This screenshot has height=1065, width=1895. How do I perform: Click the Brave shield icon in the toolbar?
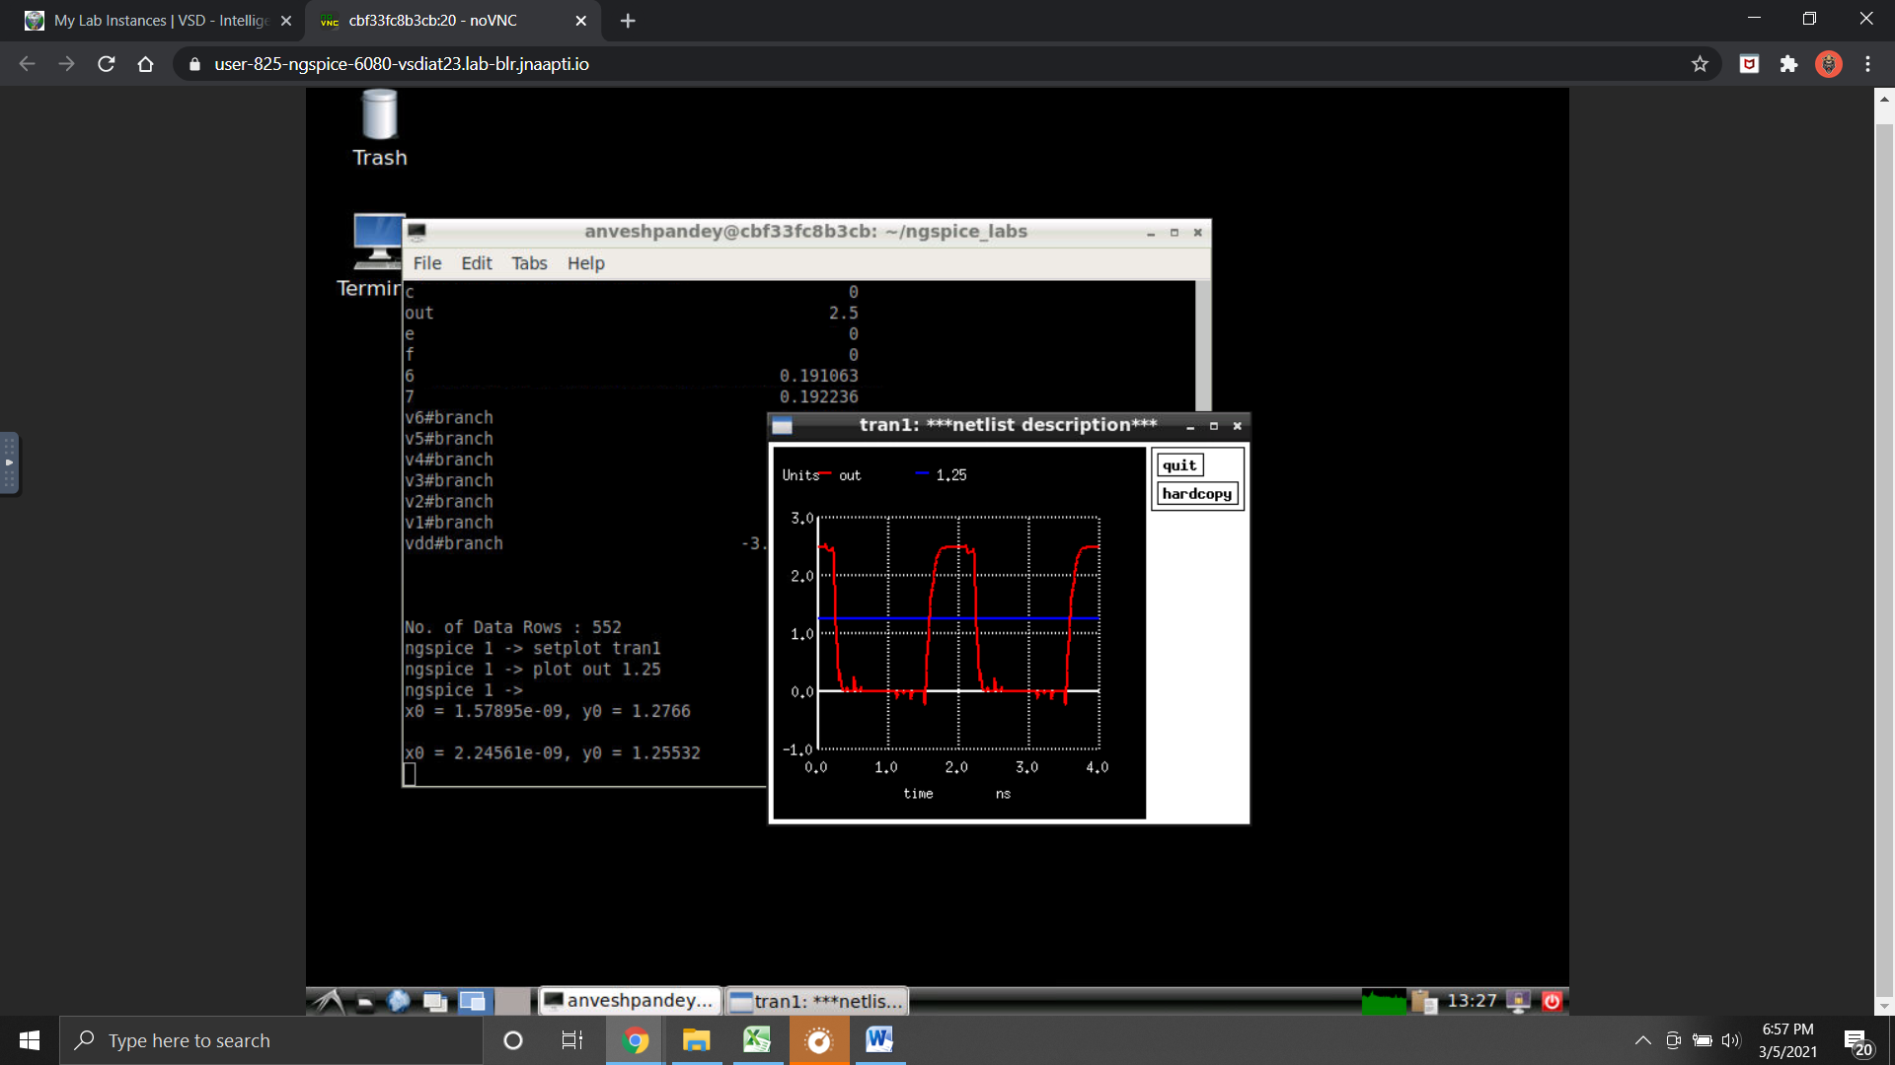coord(1749,63)
